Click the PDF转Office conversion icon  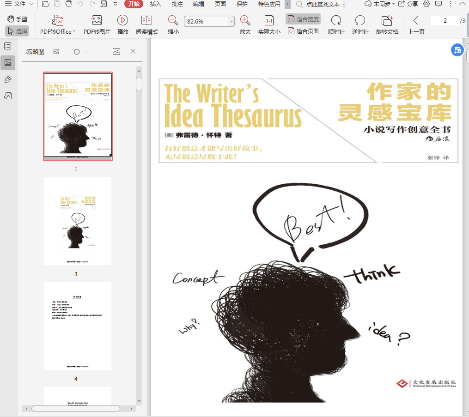coord(58,21)
